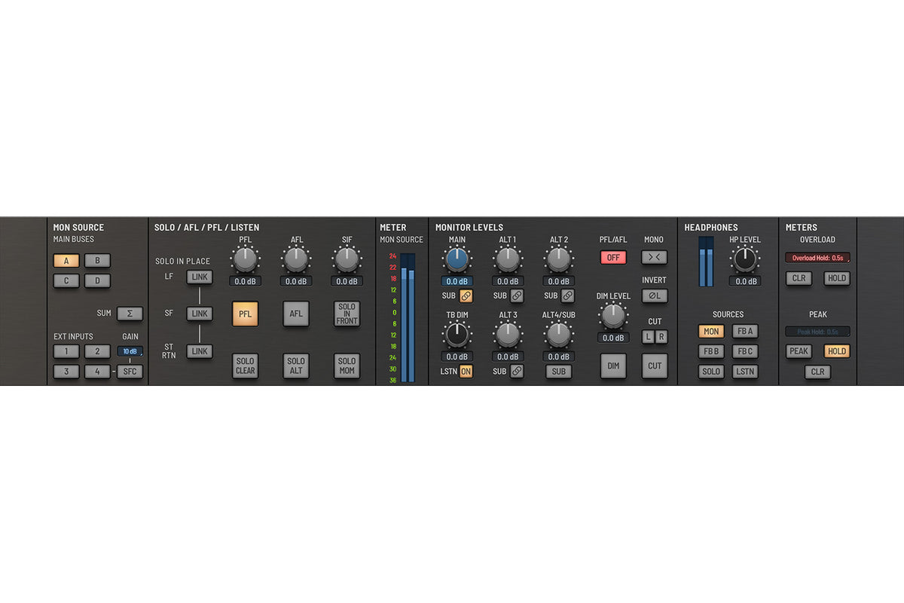Select main bus D as monitor source
This screenshot has height=603, width=904.
[97, 281]
